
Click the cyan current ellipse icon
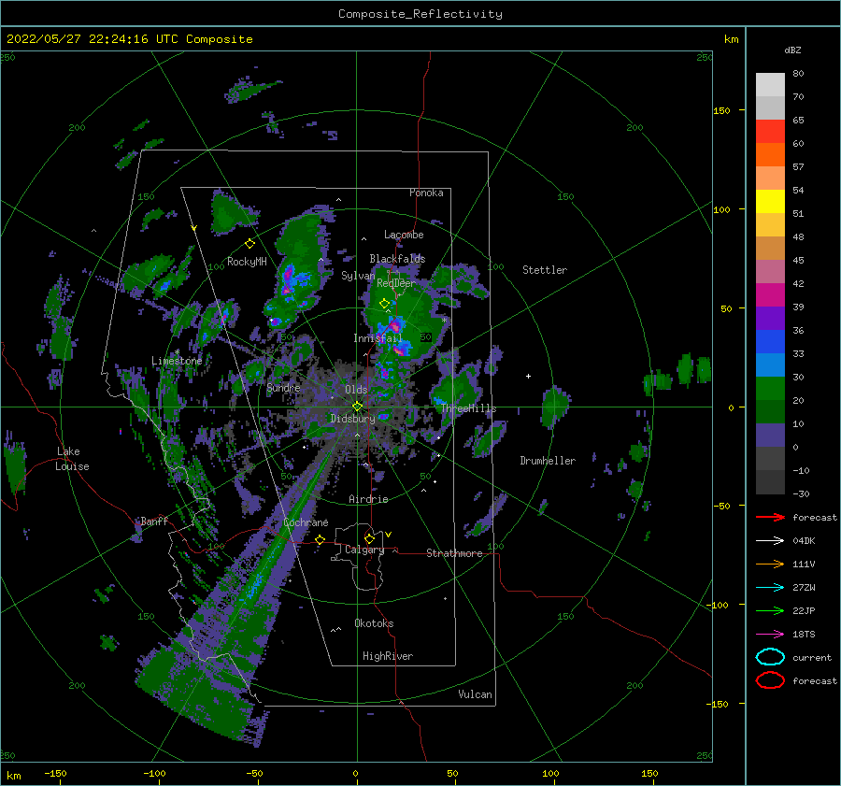click(770, 657)
